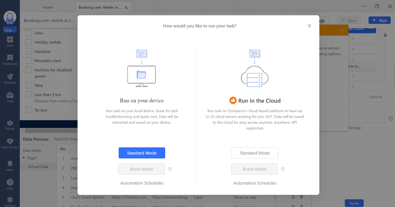This screenshot has height=207, width=395.
Task: Switch to the Home tab
Action: [x=48, y=7]
